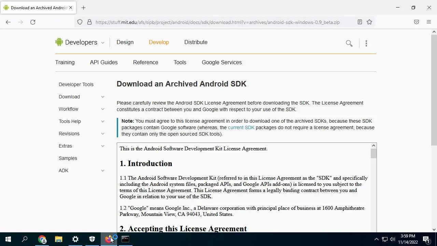Close the Download an Archived Android tab
Screen dimensions: 437x246
coord(71,8)
